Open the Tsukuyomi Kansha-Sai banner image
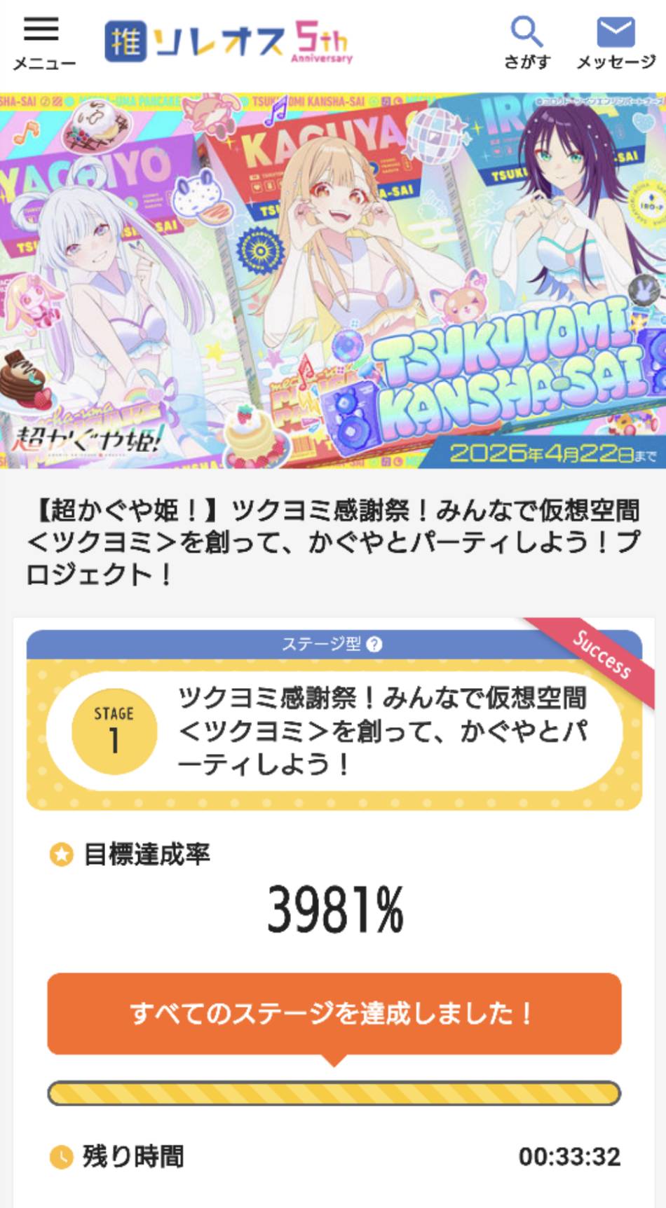Image resolution: width=666 pixels, height=1208 pixels. coord(333,280)
